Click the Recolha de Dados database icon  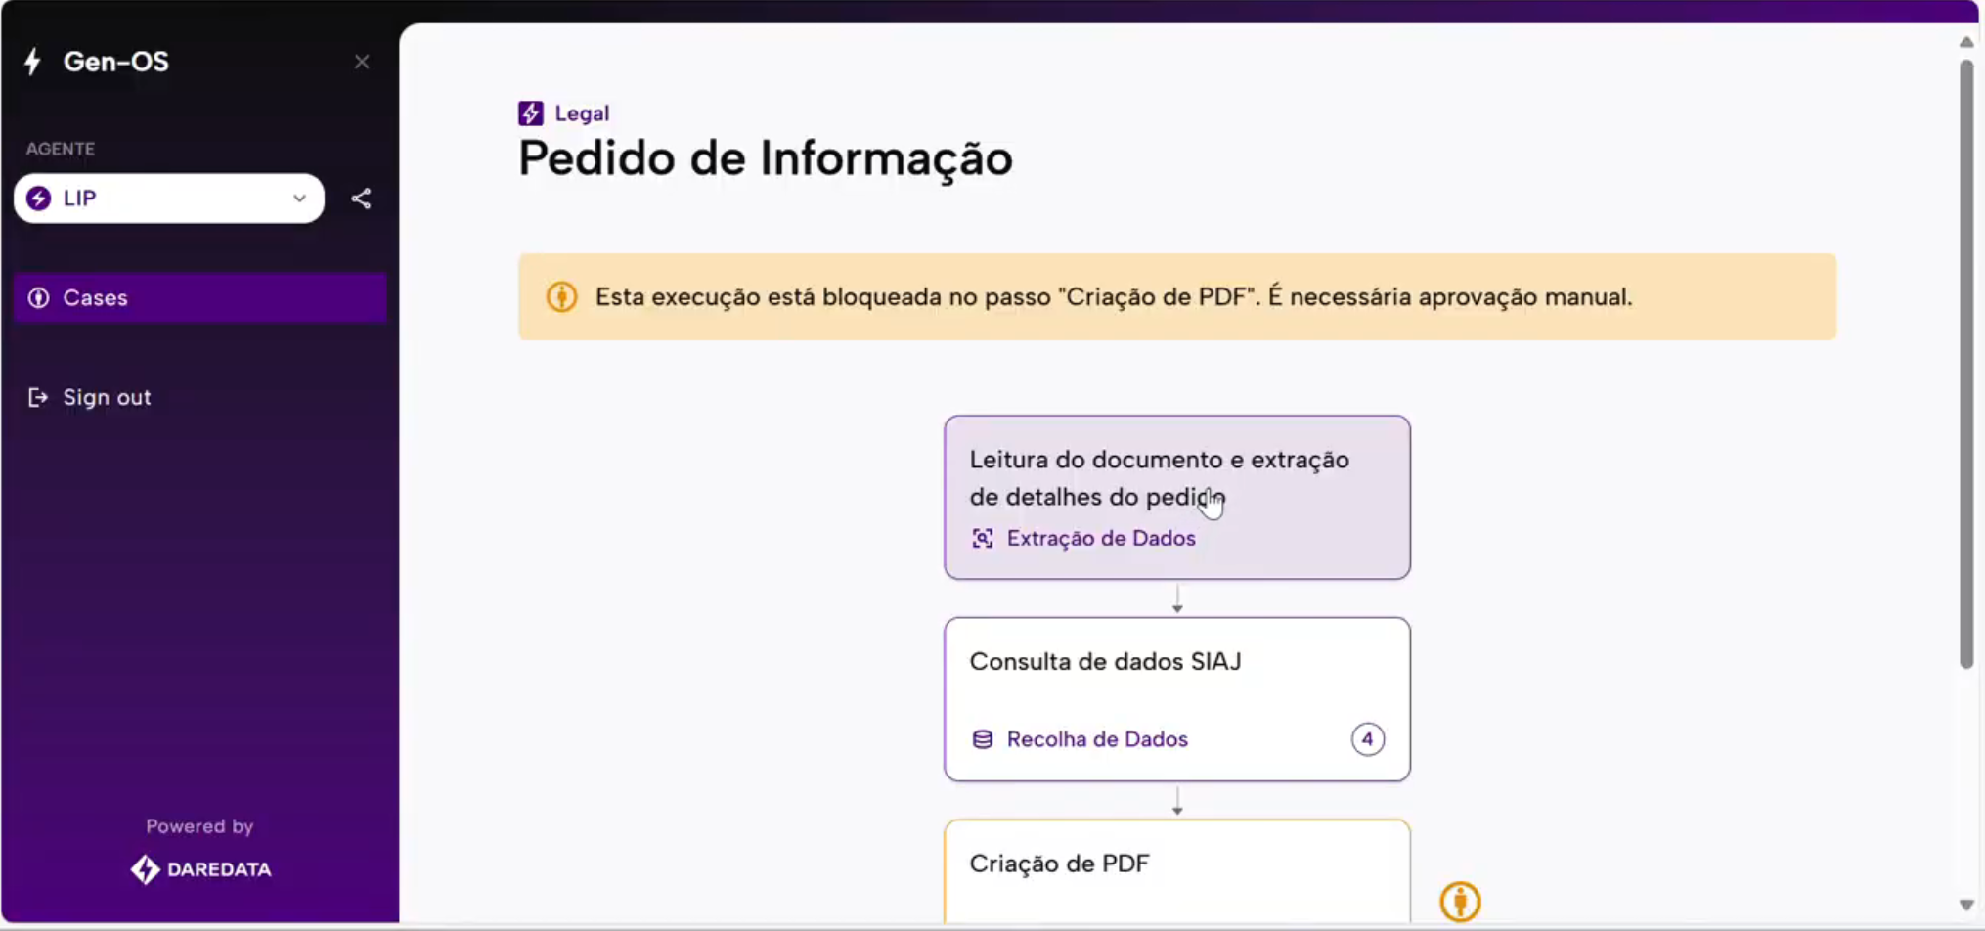983,739
